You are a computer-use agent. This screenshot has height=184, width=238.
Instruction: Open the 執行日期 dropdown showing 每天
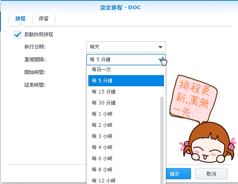[x=126, y=47]
